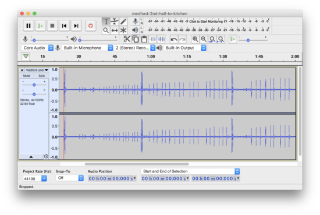Select the Time Shift tool
The width and height of the screenshot is (320, 215).
tap(115, 30)
